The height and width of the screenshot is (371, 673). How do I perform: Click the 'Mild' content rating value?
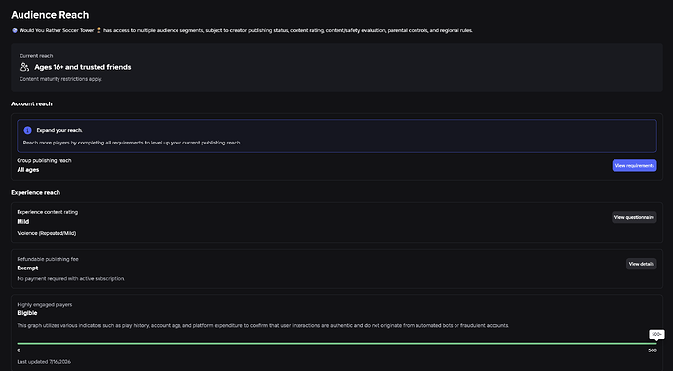click(x=23, y=222)
